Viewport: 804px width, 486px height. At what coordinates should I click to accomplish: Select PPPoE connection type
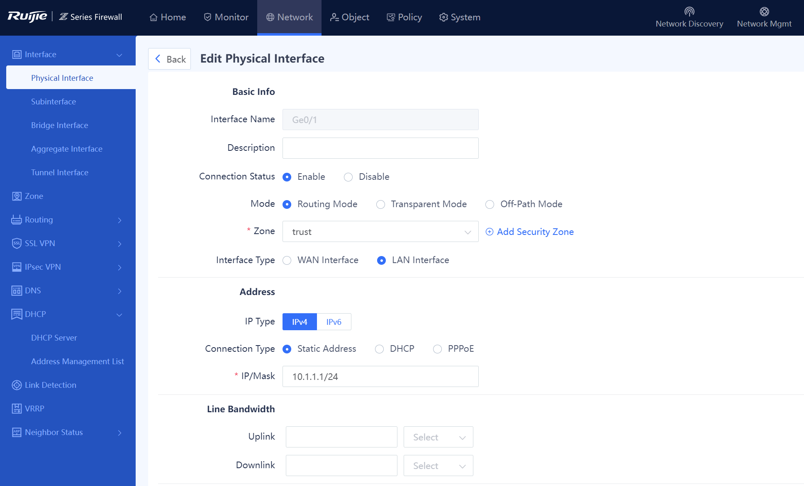coord(437,349)
